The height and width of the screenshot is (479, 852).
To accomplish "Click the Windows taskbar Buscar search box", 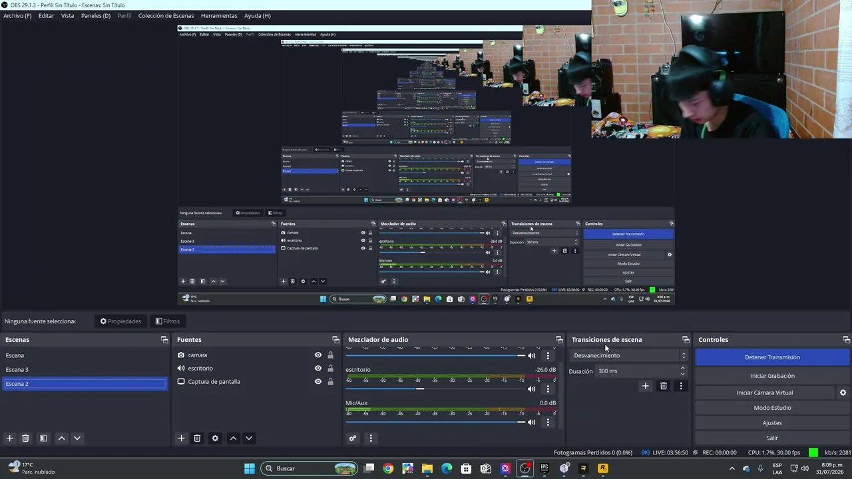I will pos(310,468).
